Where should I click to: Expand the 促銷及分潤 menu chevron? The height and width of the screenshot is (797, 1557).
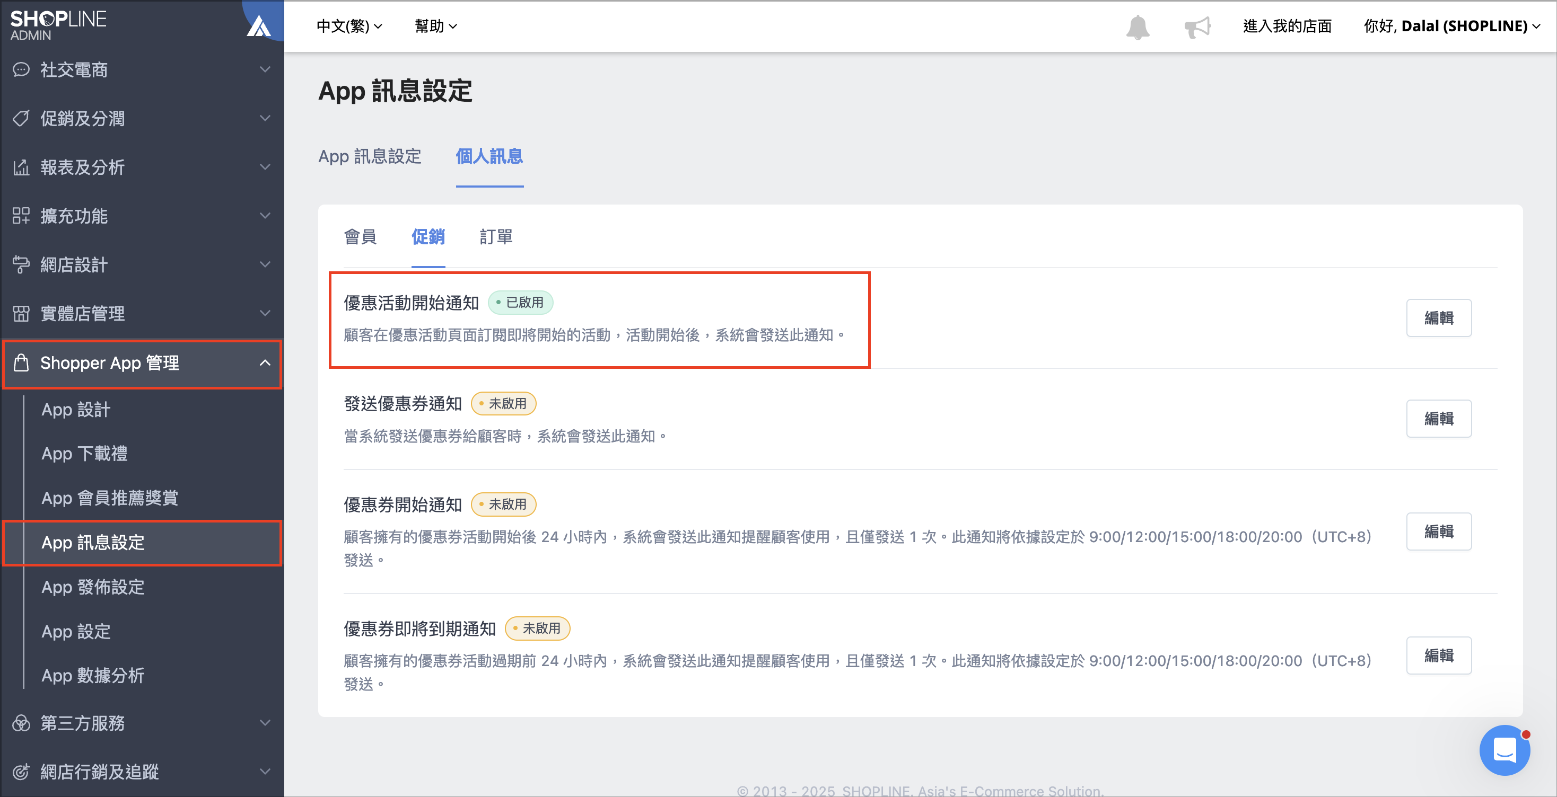265,118
